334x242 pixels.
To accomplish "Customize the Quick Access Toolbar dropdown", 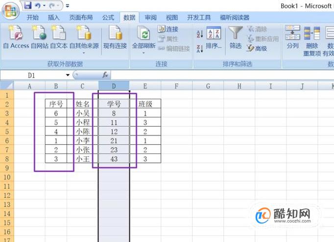I will coord(68,6).
